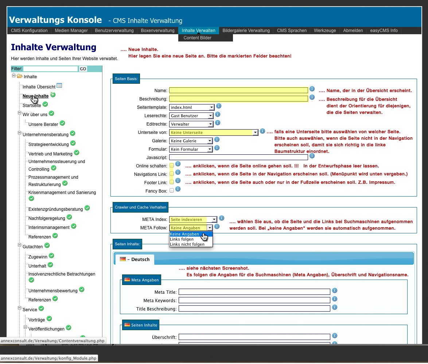Click the green checkmark beside Gutachten
The image size is (428, 364).
point(47,246)
